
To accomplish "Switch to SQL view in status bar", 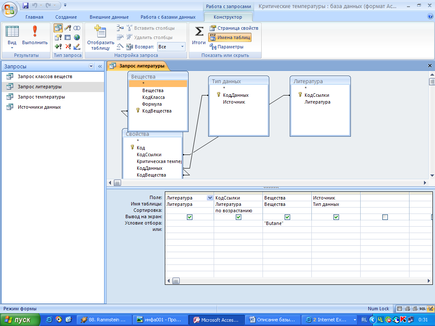I will (x=422, y=309).
